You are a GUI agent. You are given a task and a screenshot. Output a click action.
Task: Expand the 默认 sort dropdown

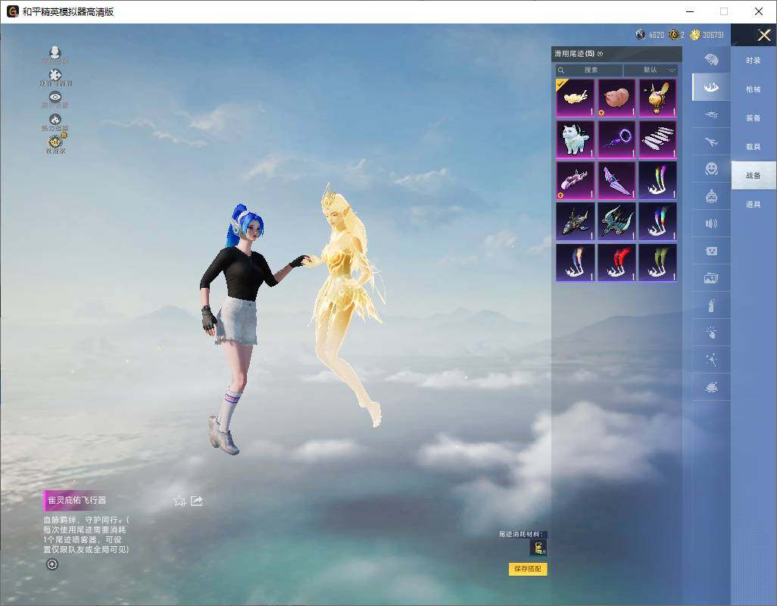[651, 70]
